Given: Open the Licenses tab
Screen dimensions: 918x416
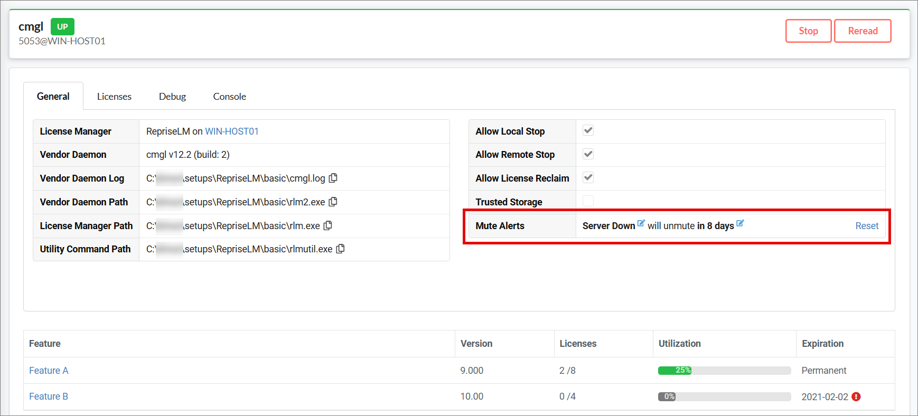Looking at the screenshot, I should click(114, 96).
